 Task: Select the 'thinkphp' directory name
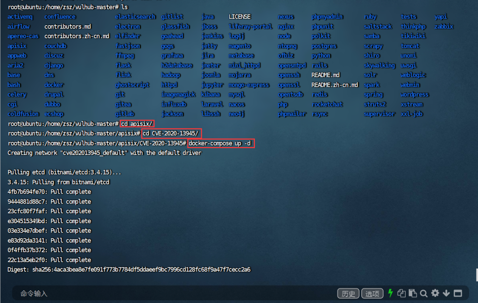(x=413, y=27)
